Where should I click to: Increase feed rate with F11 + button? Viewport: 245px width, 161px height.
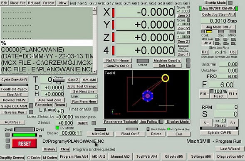click(233, 94)
